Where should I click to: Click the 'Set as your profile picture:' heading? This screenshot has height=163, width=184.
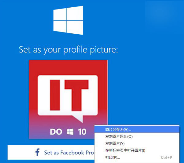click(x=68, y=50)
